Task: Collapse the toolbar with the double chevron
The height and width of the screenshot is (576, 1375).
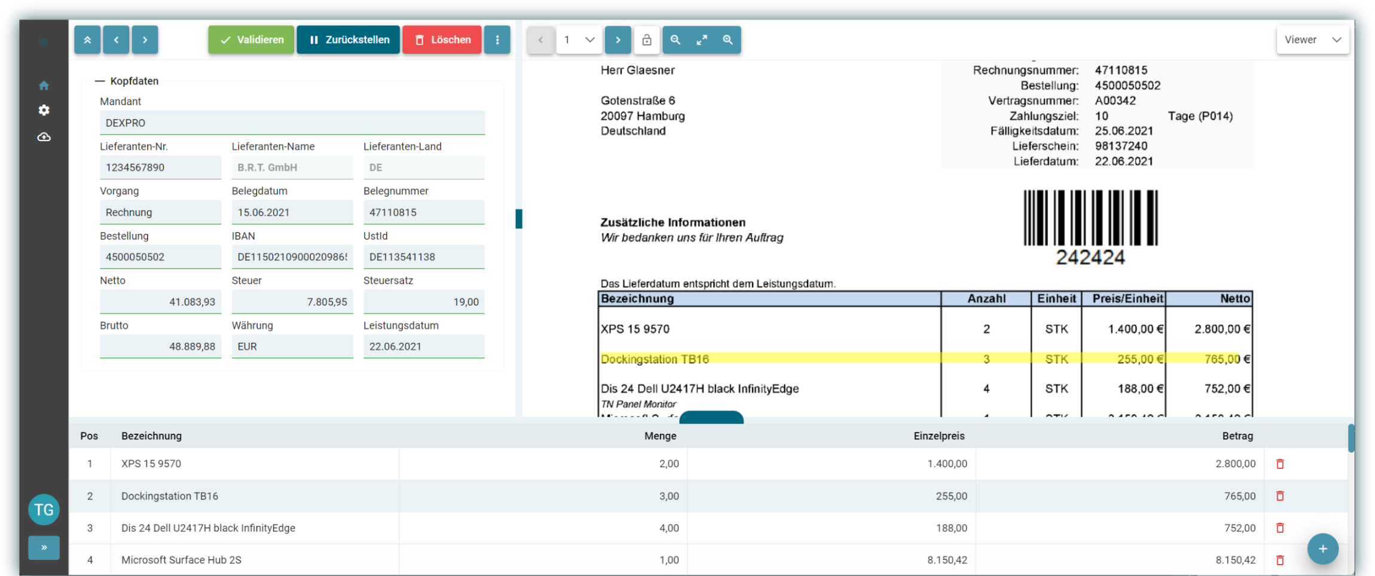Action: [87, 39]
